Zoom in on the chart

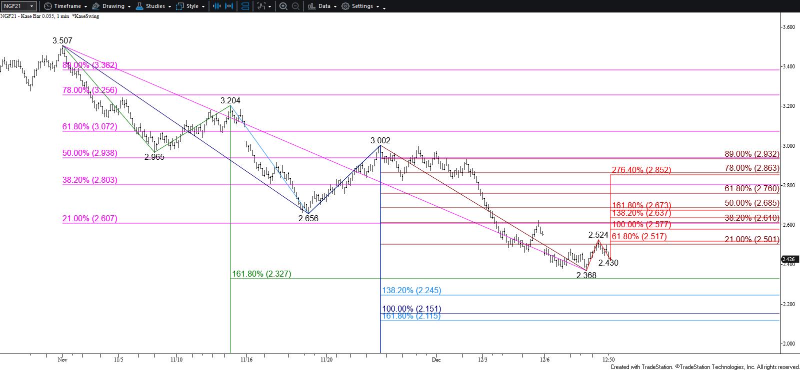coord(283,6)
